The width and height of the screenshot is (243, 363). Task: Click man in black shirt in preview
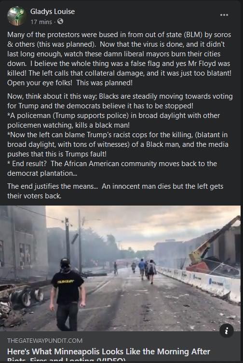67,295
